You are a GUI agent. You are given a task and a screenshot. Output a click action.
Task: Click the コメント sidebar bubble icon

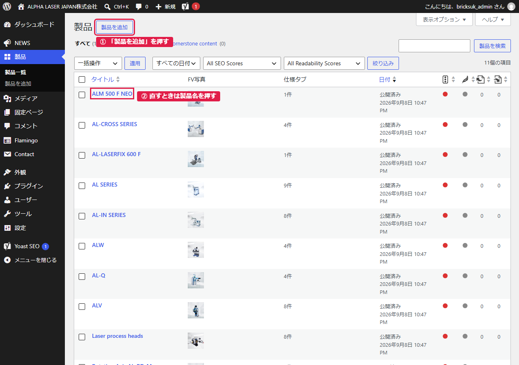(7, 126)
